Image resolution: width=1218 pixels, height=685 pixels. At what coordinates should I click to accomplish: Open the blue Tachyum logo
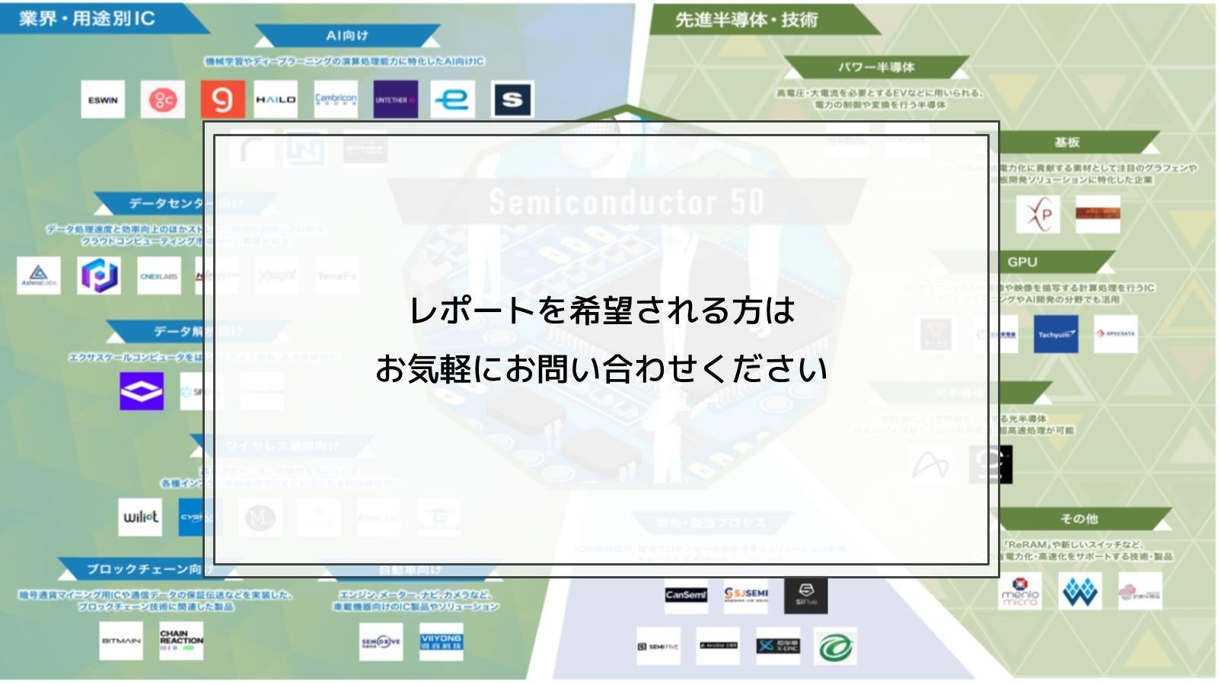(x=1056, y=334)
